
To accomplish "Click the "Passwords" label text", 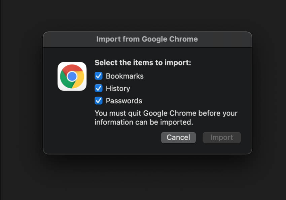I will click(x=124, y=101).
